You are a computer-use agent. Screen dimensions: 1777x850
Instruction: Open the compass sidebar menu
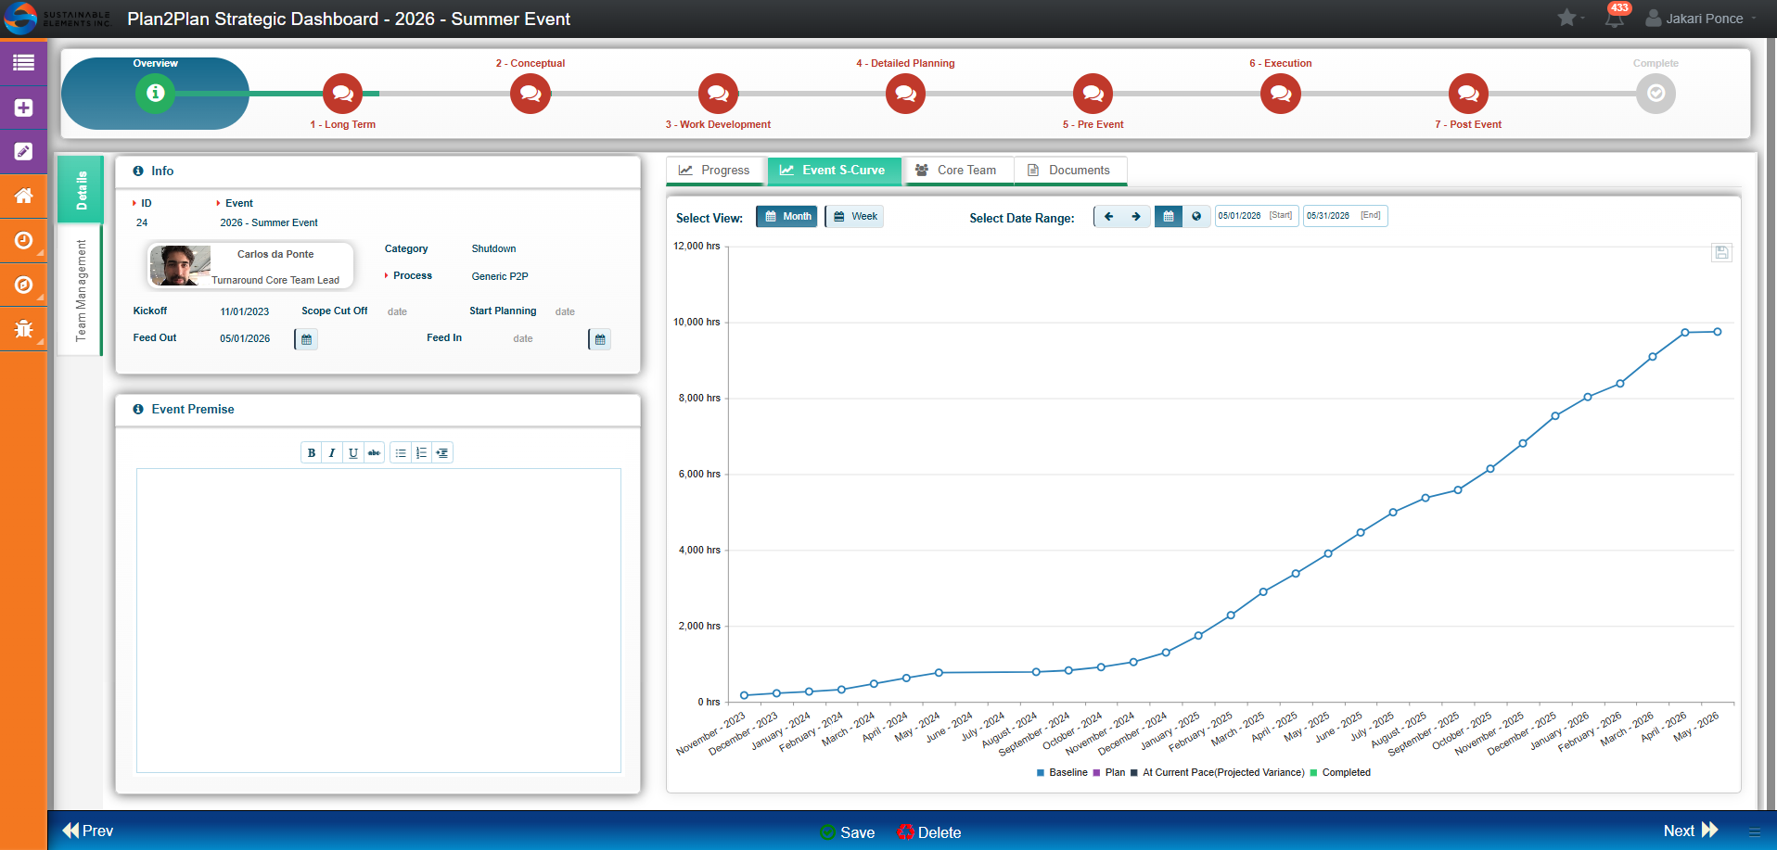point(23,285)
